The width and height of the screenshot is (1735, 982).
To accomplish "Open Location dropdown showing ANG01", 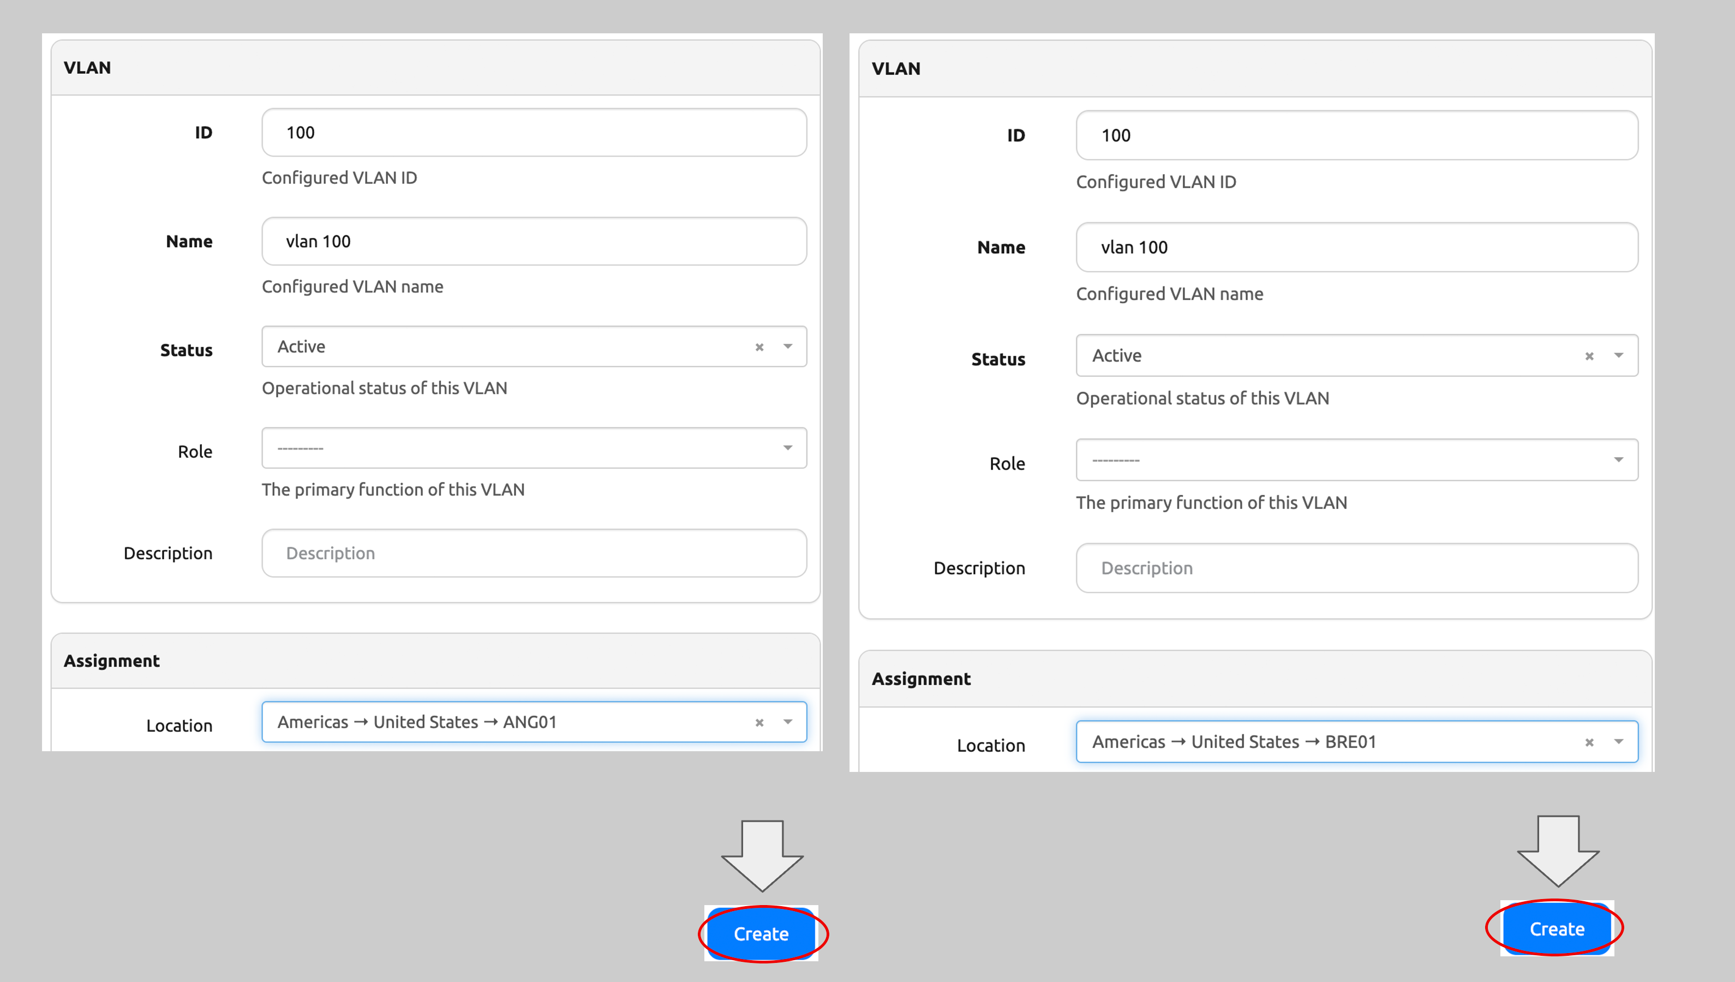I will (788, 722).
